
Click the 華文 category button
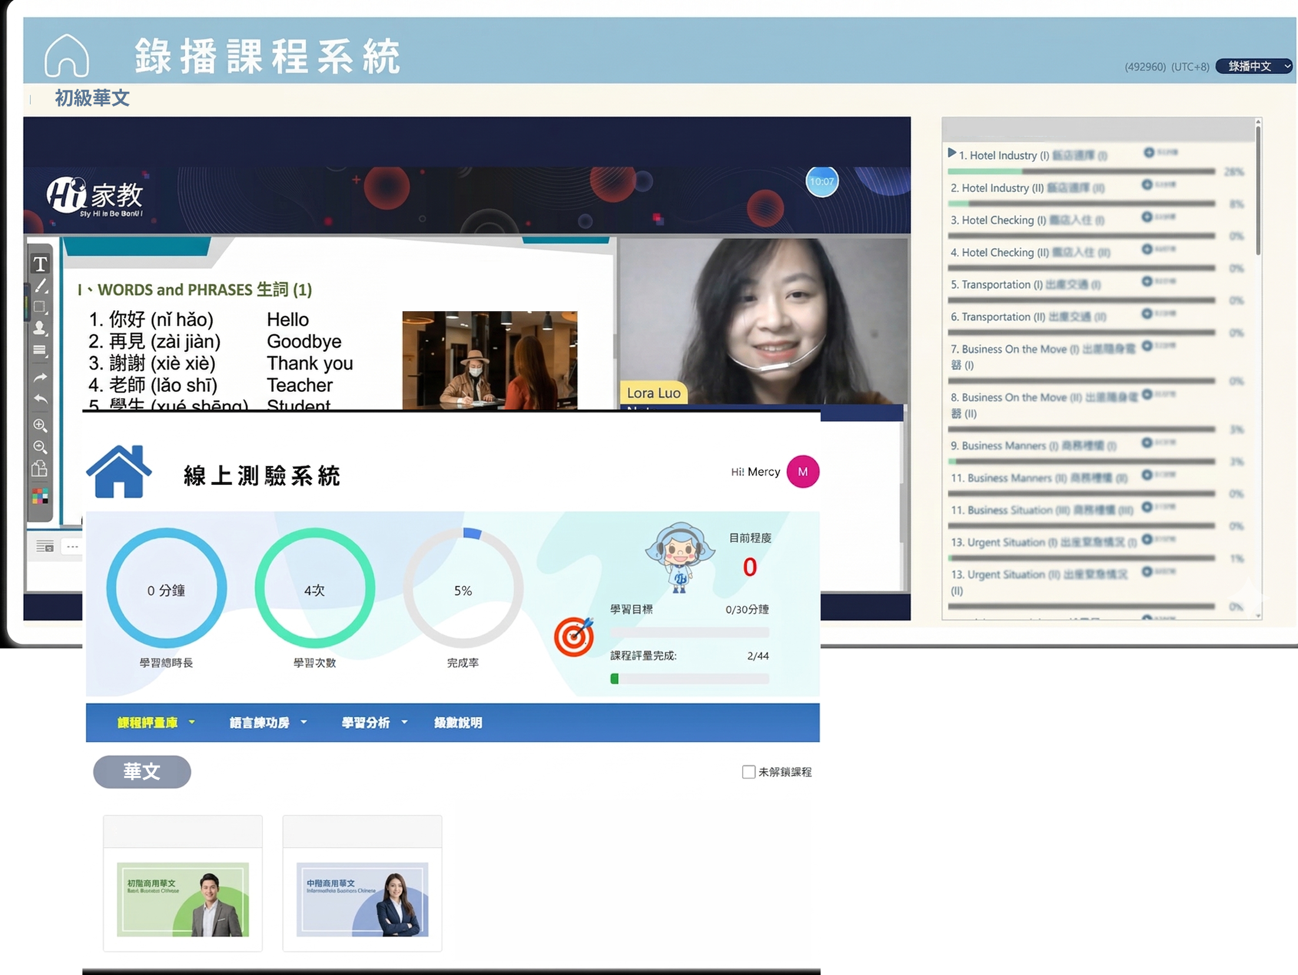point(142,771)
